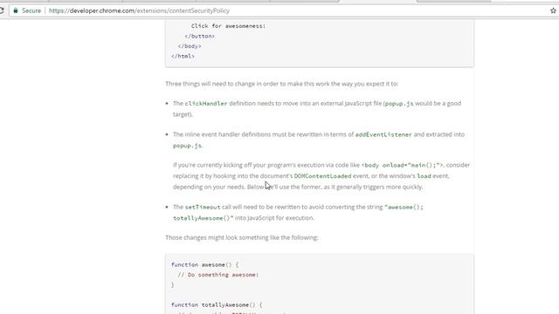Click the green secure padlock icon
The width and height of the screenshot is (559, 314).
point(16,10)
